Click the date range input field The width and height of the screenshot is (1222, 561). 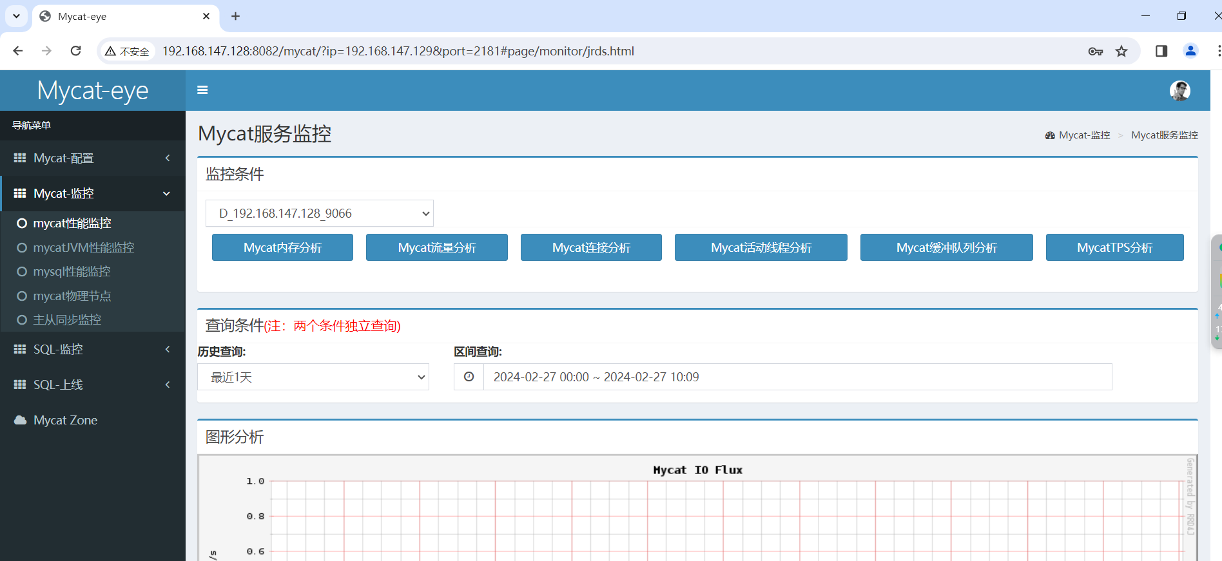point(798,377)
